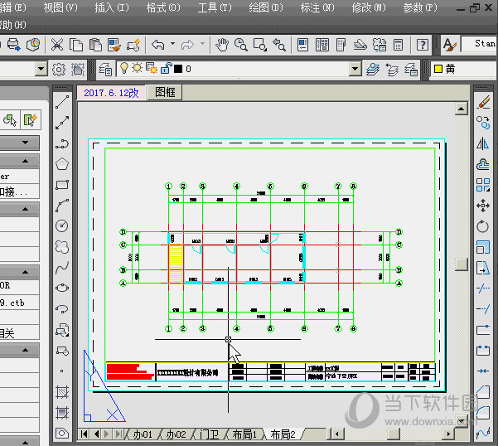Select the Chamfer tool
Screen dimensions: 498x446
pyautogui.click(x=483, y=392)
